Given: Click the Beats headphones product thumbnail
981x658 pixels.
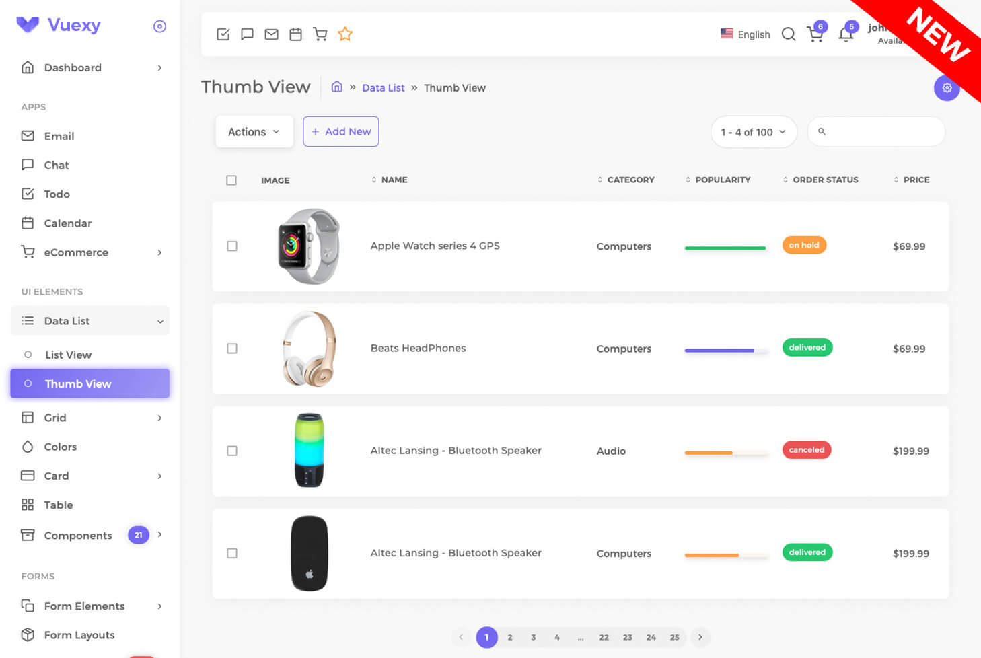Looking at the screenshot, I should pos(309,349).
